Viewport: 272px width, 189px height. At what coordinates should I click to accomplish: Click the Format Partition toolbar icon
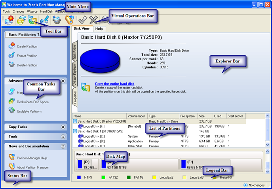pyautogui.click(x=44, y=20)
